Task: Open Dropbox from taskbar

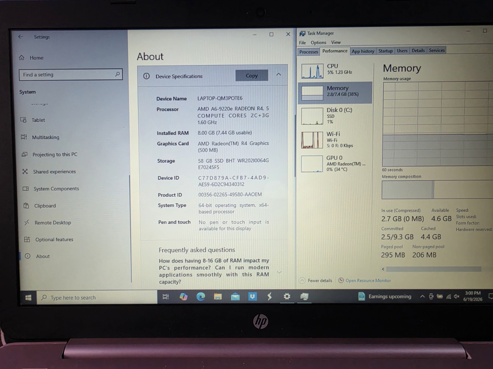Action: click(x=252, y=297)
